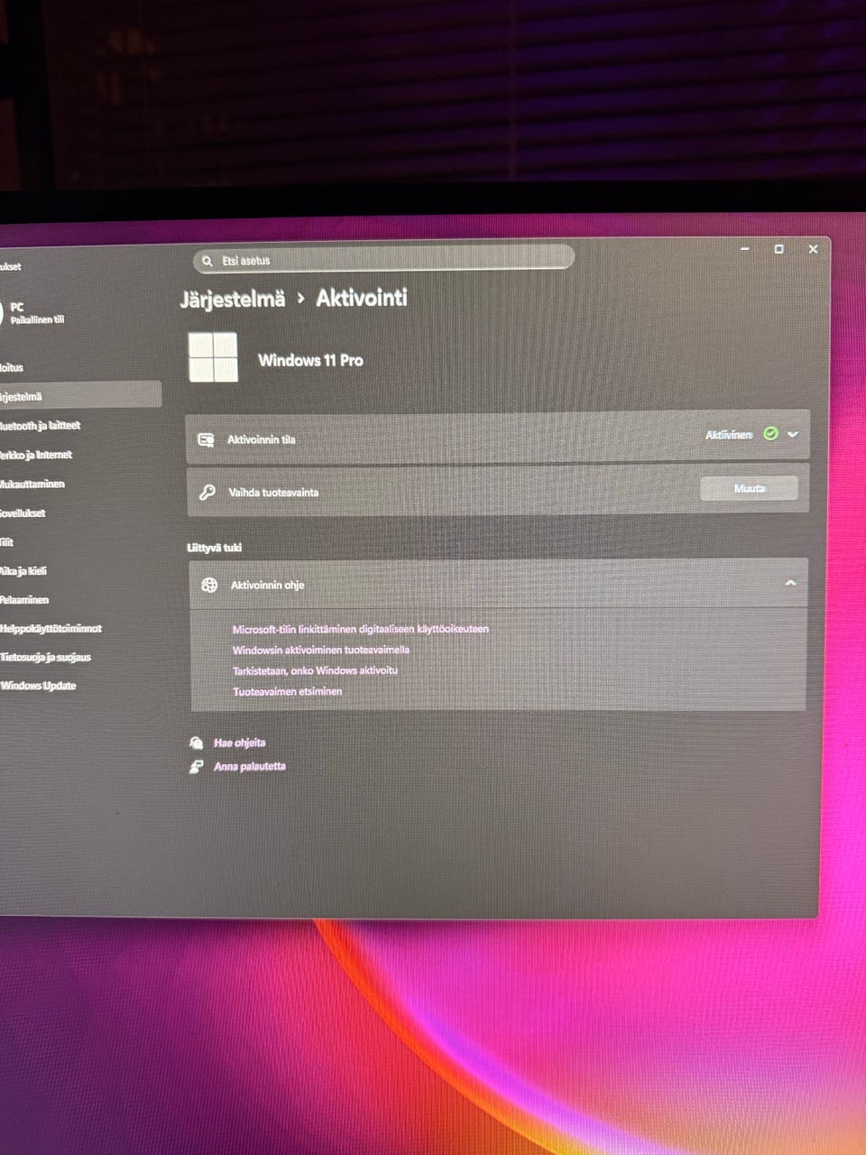Click the Windows 11 Pro edition text
The width and height of the screenshot is (866, 1155).
coord(310,360)
